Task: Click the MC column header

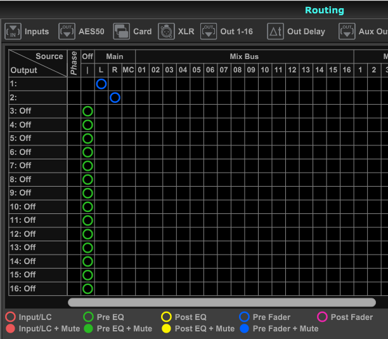Action: click(x=129, y=70)
